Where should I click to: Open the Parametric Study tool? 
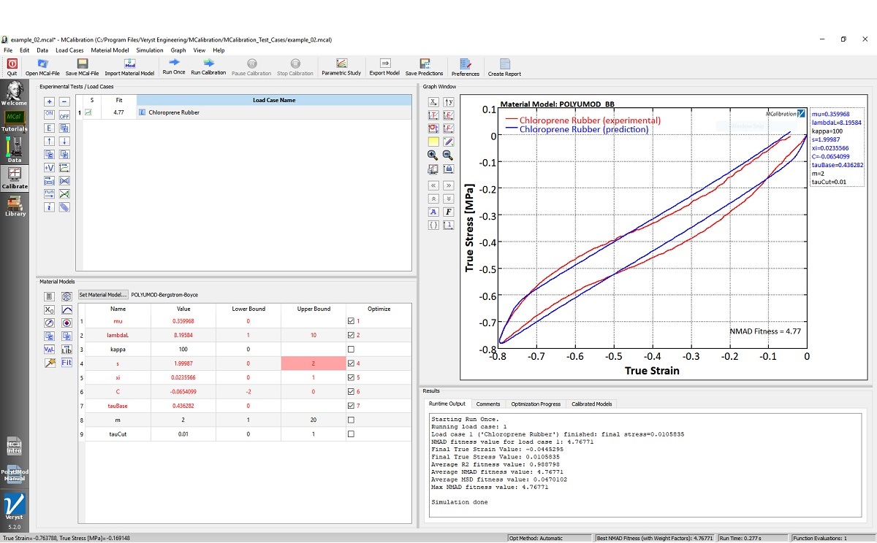[x=341, y=66]
